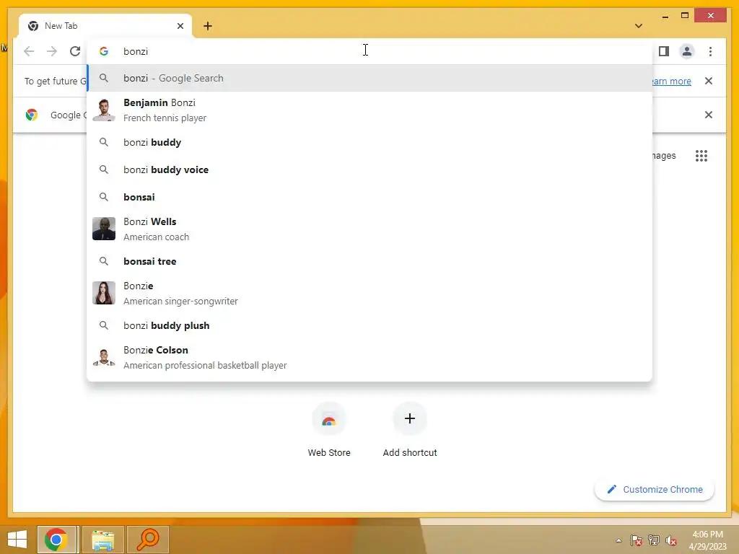Viewport: 739px width, 554px height.
Task: Open File Explorer from the taskbar
Action: 102,540
